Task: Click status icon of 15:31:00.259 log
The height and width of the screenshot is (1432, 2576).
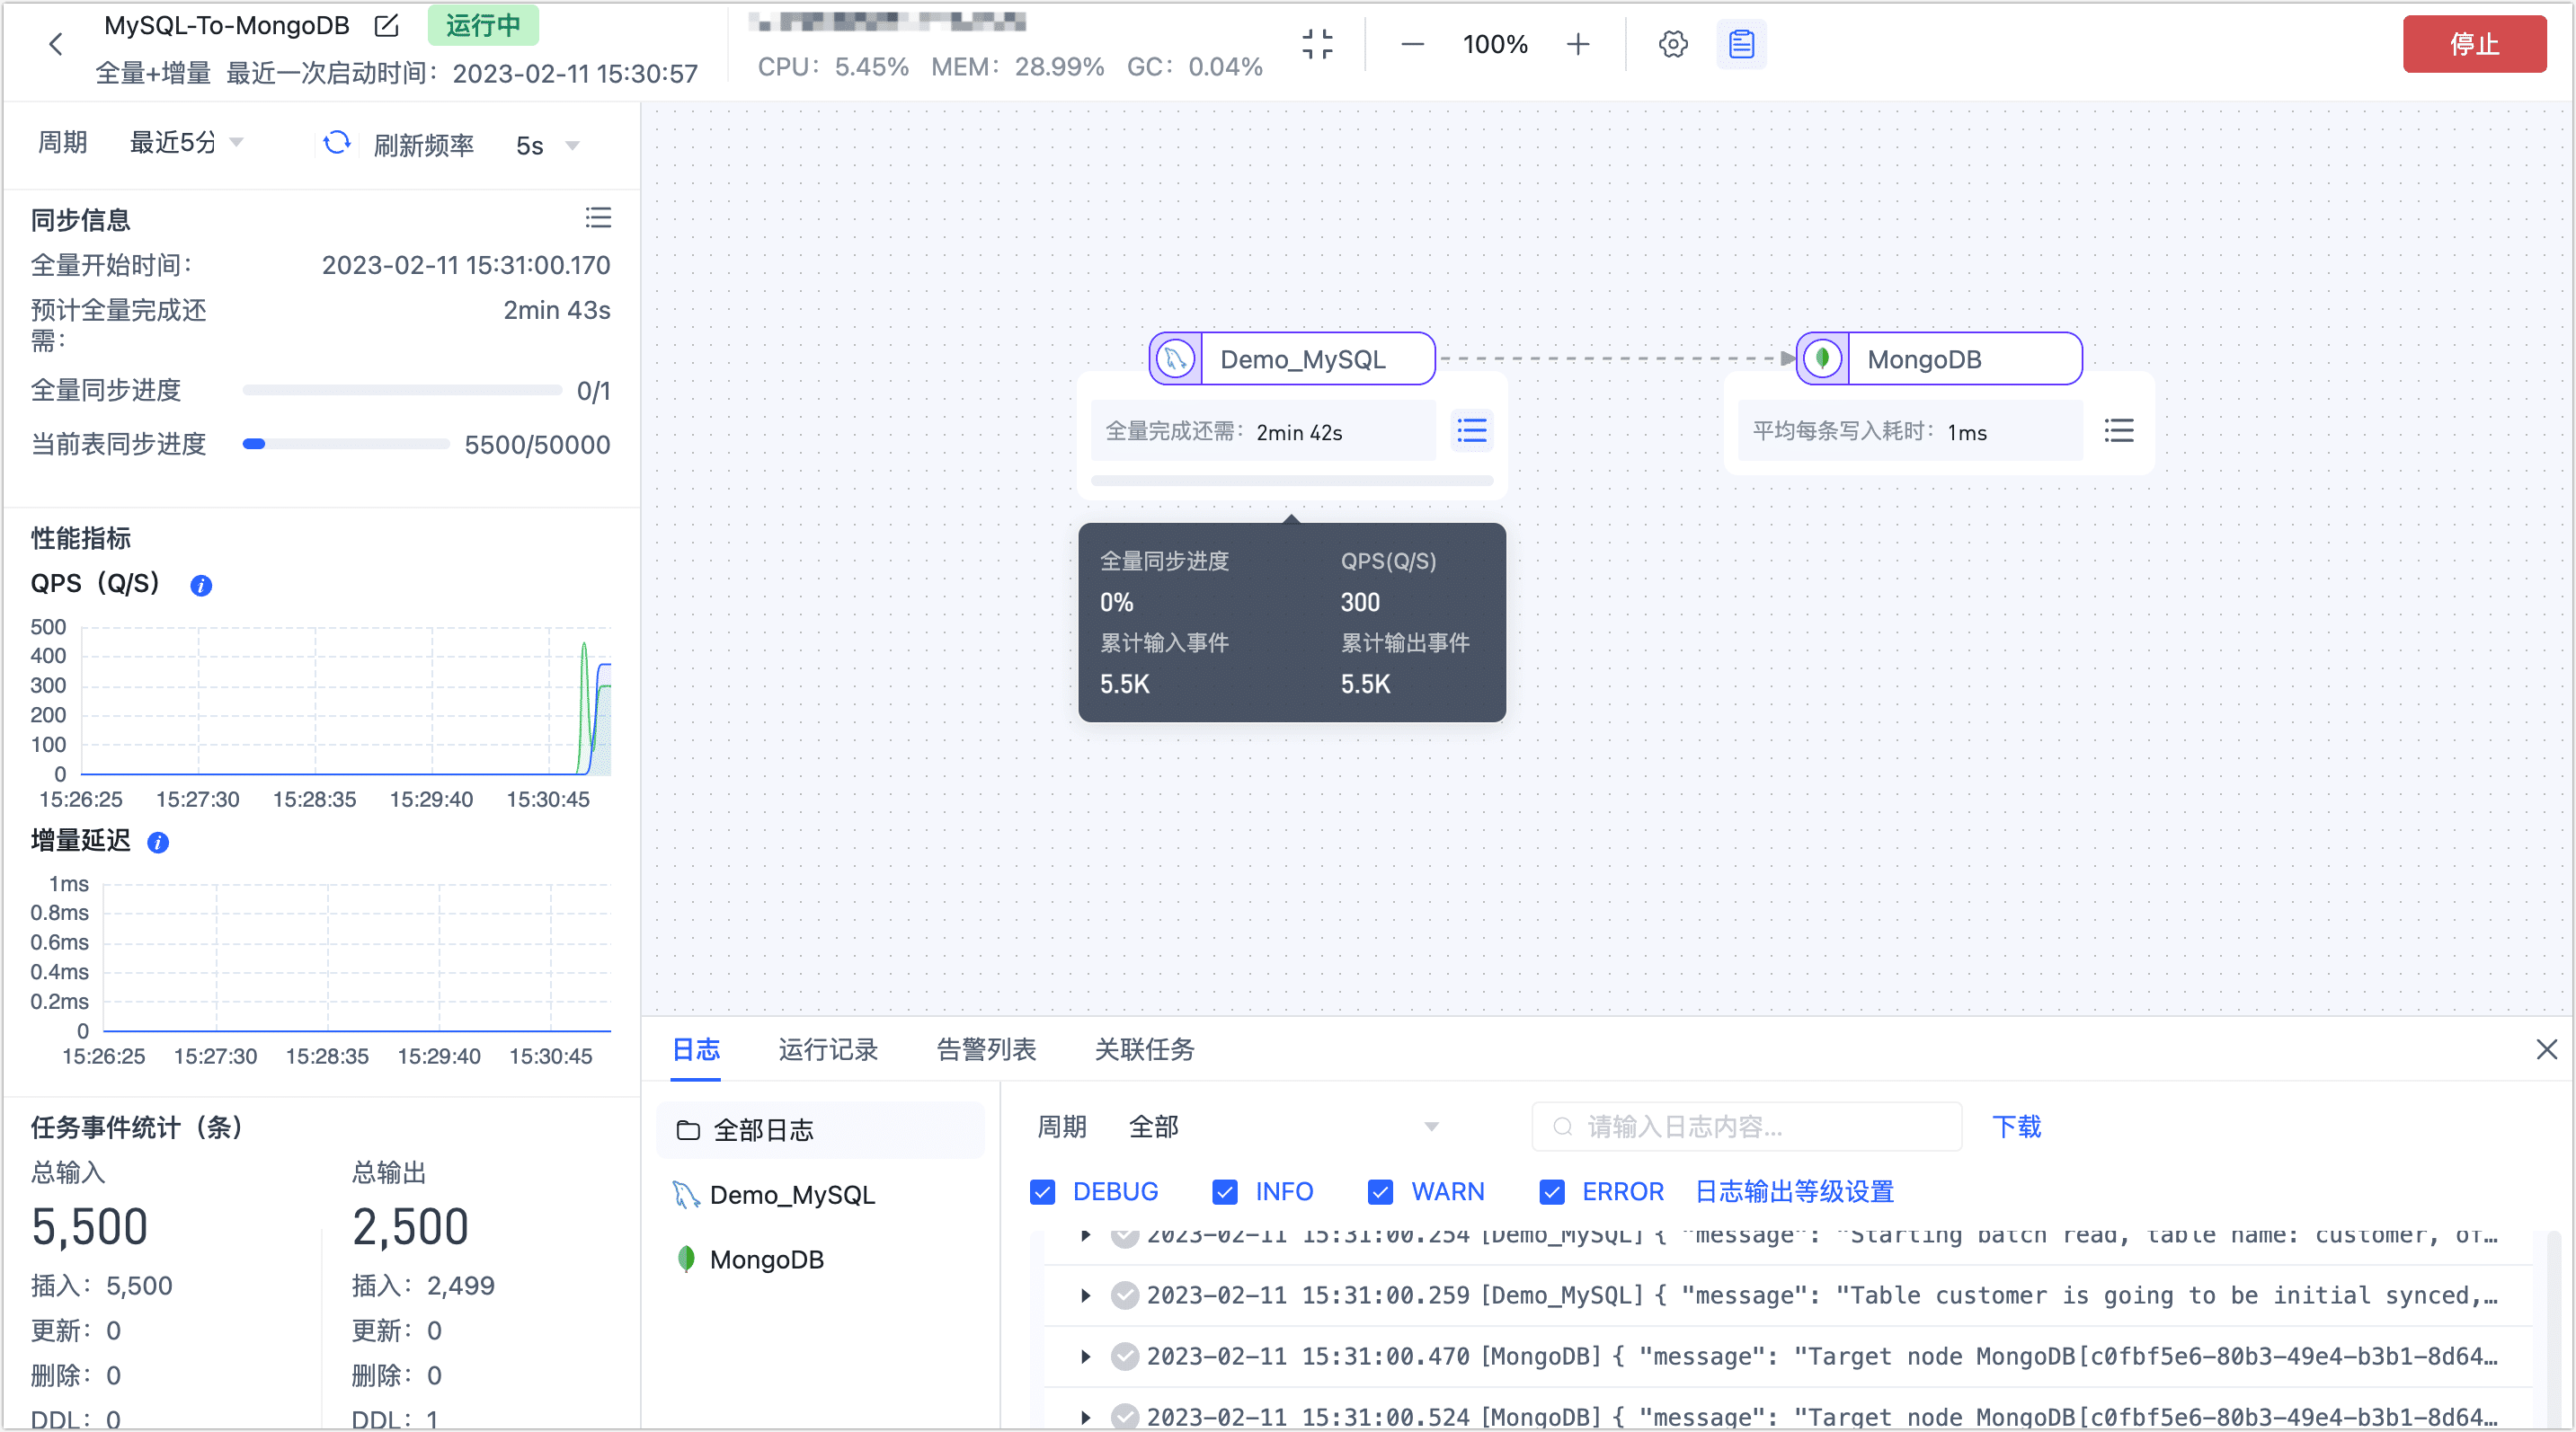Action: point(1125,1295)
